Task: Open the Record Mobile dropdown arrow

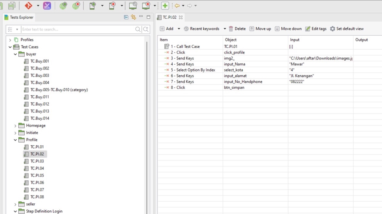Action: 122,6
